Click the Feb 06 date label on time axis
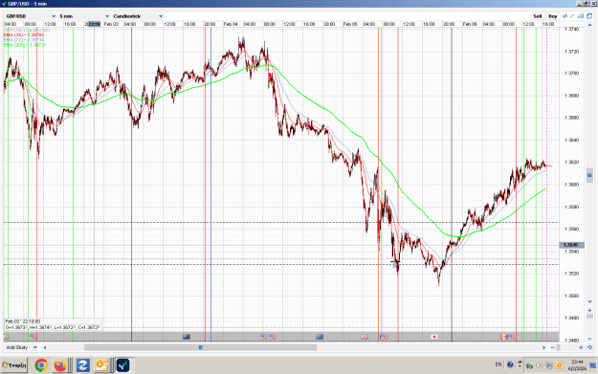This screenshot has width=598, height=374. tap(470, 24)
